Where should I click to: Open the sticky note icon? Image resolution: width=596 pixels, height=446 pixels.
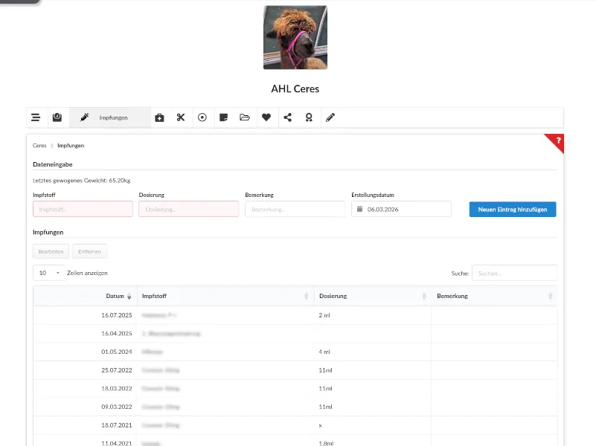(223, 117)
